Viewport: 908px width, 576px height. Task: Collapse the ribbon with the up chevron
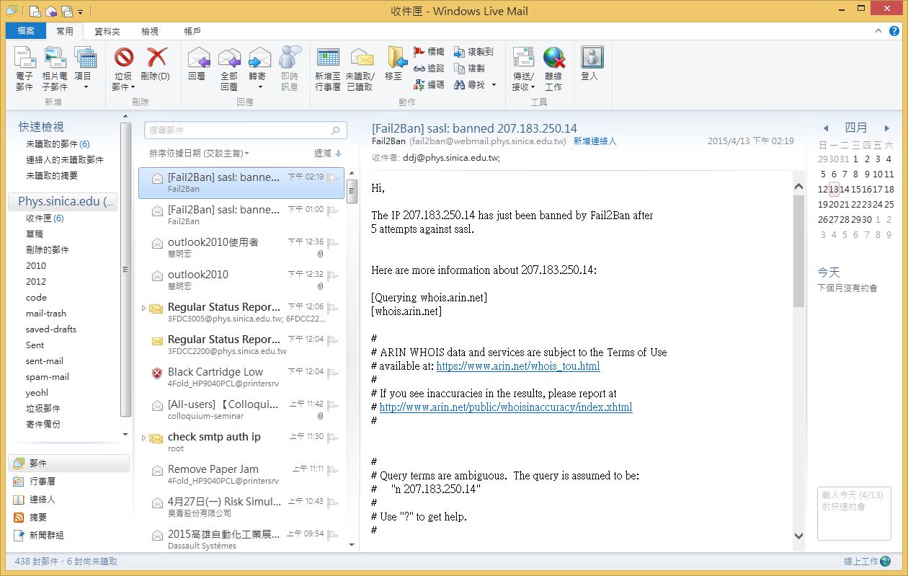pyautogui.click(x=878, y=32)
